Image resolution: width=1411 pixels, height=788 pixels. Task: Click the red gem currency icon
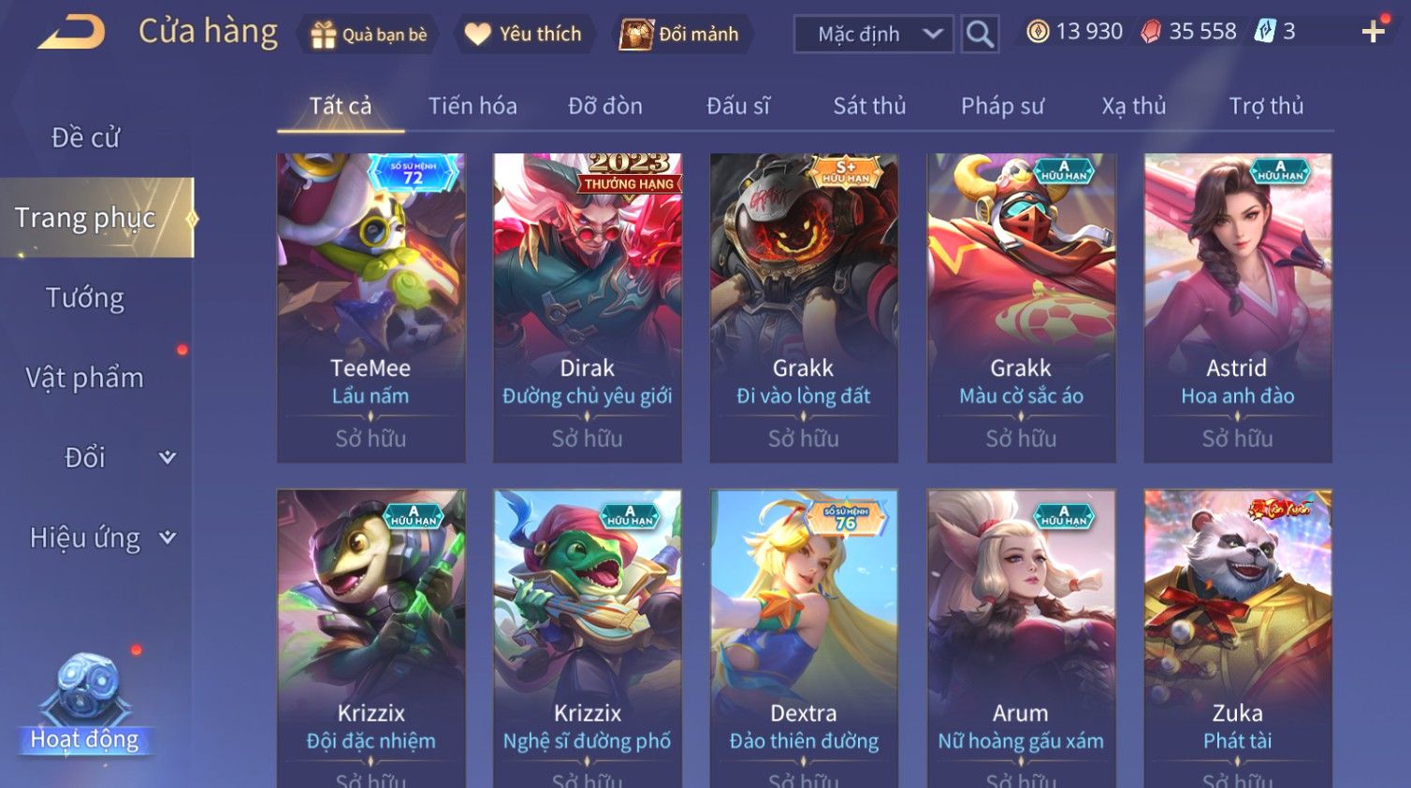click(1150, 32)
